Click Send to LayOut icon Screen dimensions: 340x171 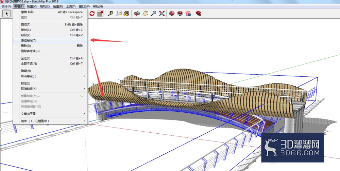click(x=188, y=14)
